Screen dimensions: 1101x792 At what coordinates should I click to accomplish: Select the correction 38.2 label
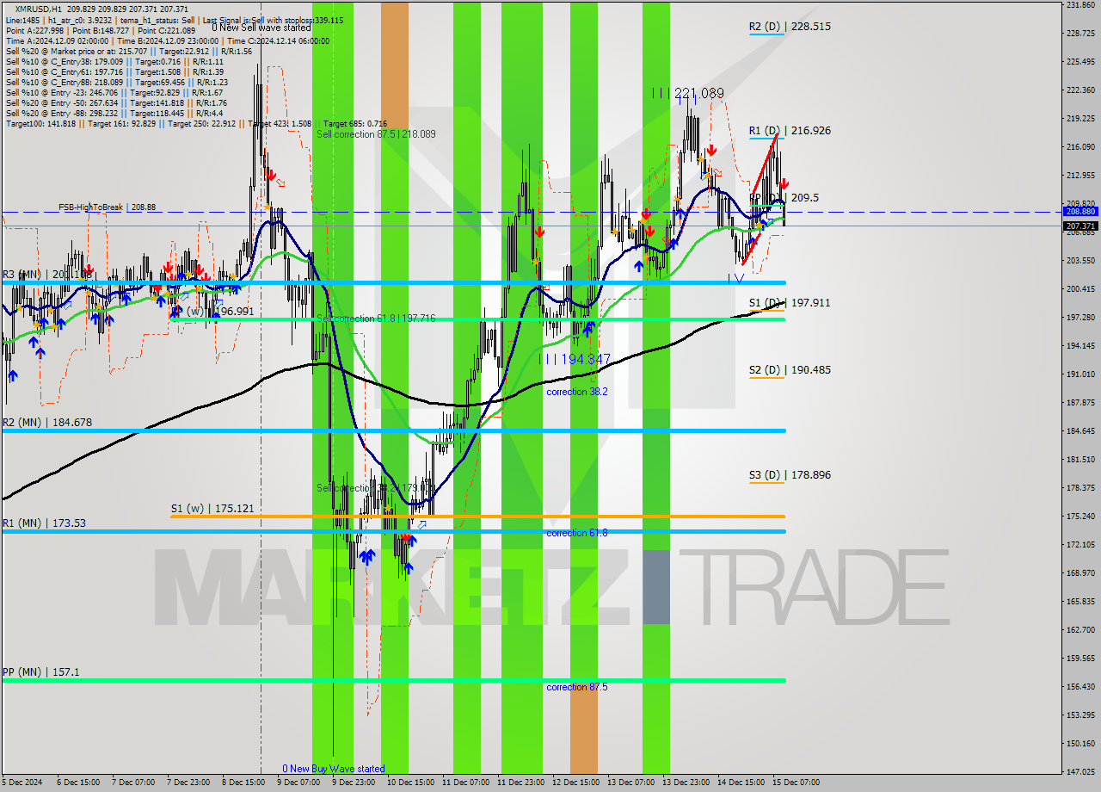576,392
